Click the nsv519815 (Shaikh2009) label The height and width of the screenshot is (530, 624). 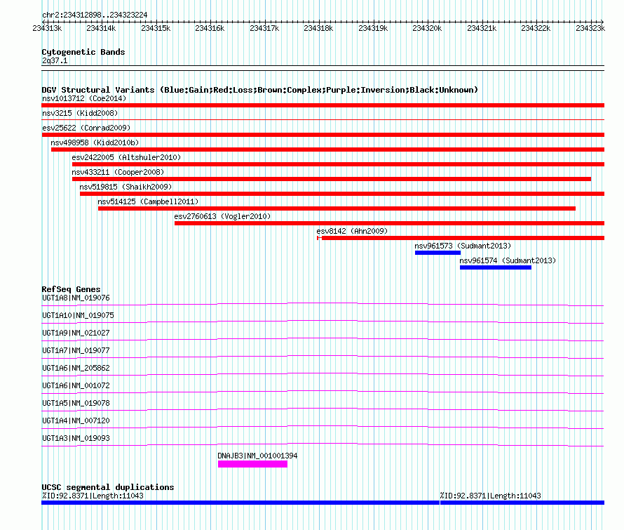coord(126,187)
